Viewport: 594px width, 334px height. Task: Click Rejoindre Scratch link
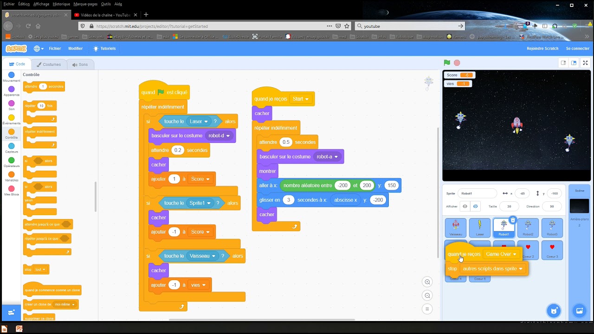(x=542, y=48)
